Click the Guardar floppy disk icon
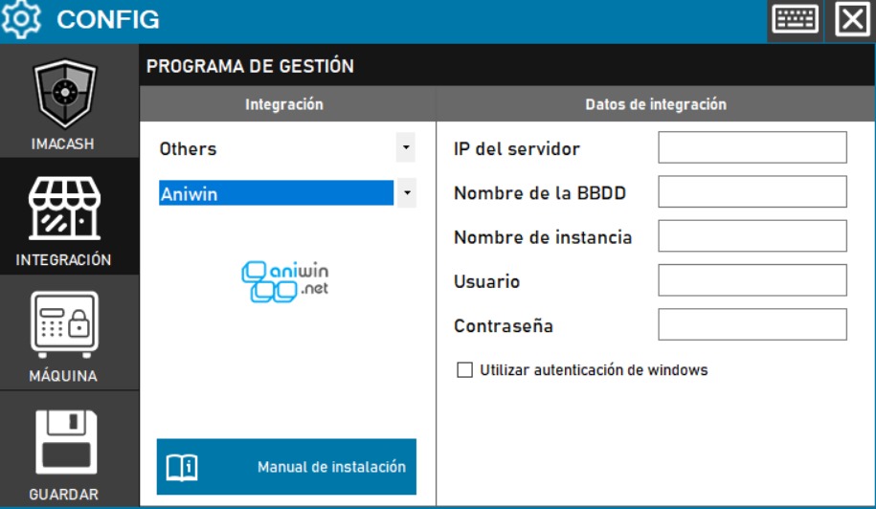Screen dimensions: 876x509 [x=63, y=444]
